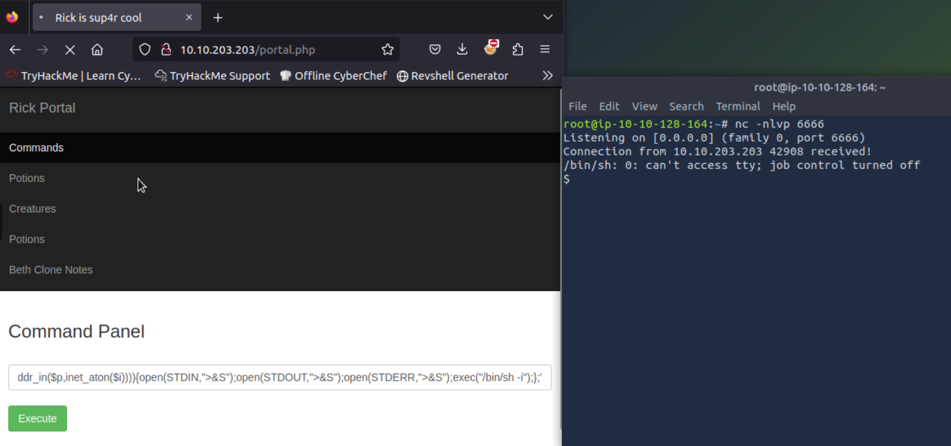Stop loading the page
Screen dimensions: 951x446
[x=70, y=49]
